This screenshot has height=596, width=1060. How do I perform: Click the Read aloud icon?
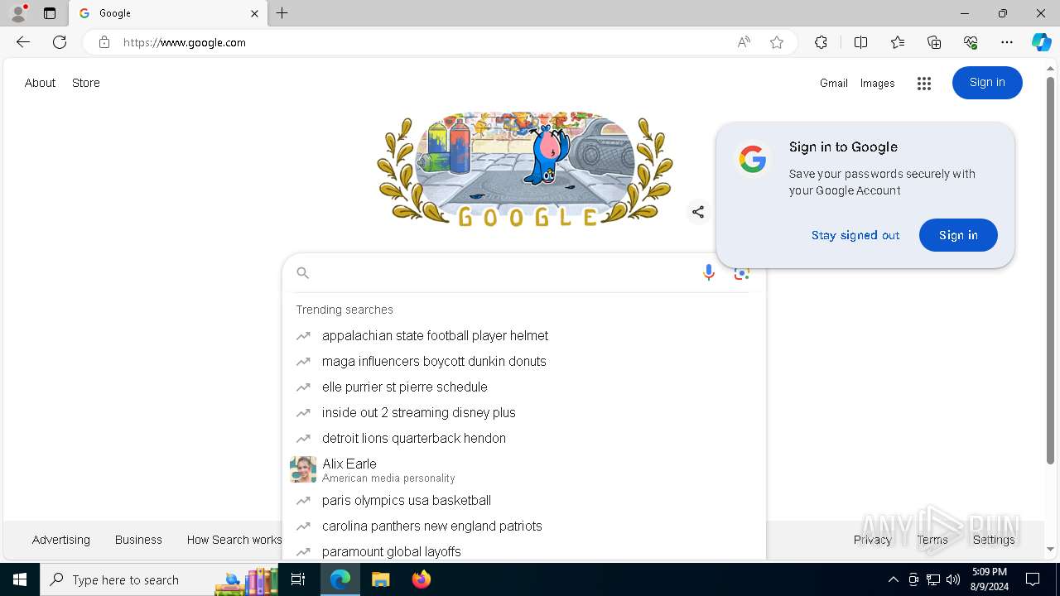(x=744, y=42)
